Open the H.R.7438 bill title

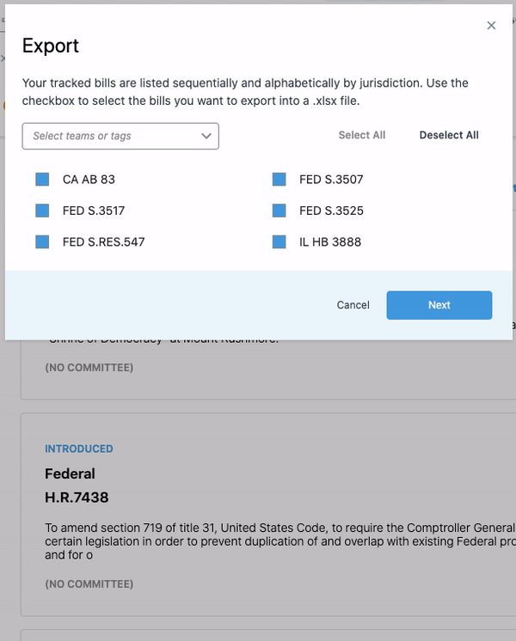[77, 498]
